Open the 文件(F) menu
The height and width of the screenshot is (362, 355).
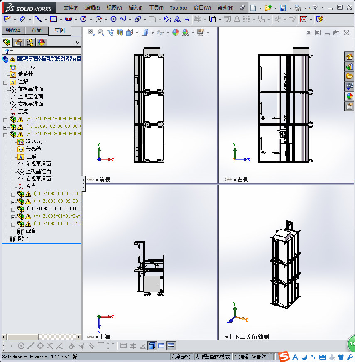71,8
